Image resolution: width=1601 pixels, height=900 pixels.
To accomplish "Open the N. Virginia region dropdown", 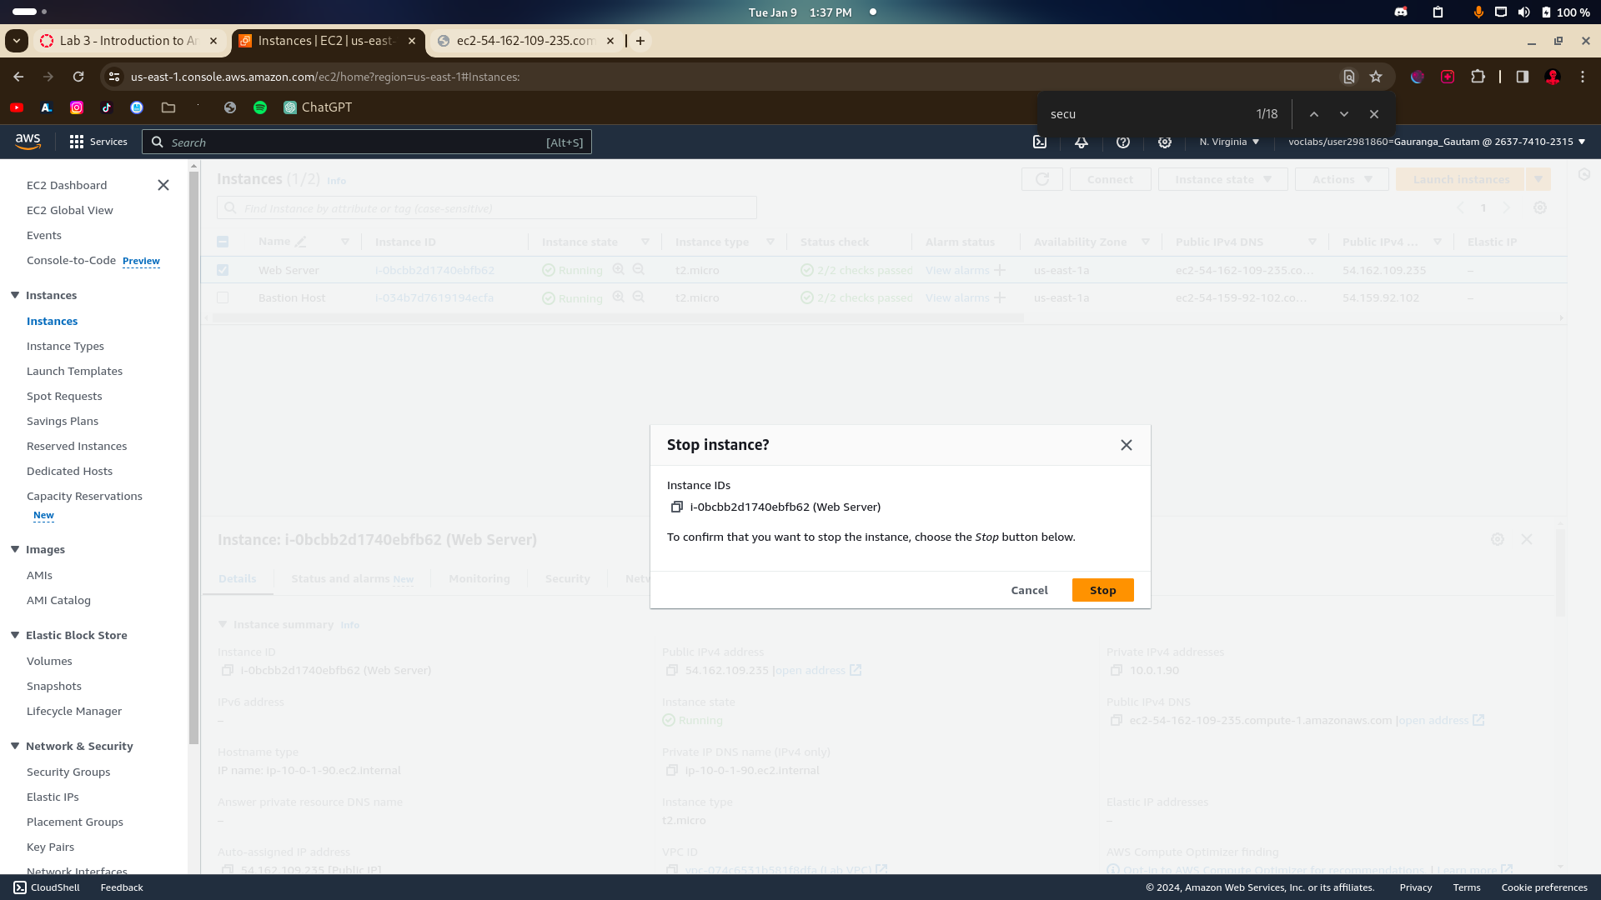I will tap(1229, 142).
